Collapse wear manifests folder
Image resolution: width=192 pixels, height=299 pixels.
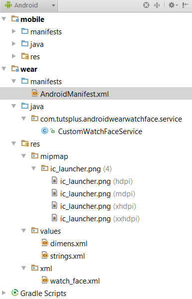coord(14,81)
